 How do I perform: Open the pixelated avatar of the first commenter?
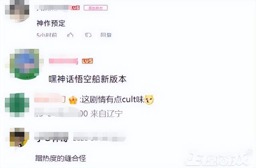click(17, 11)
